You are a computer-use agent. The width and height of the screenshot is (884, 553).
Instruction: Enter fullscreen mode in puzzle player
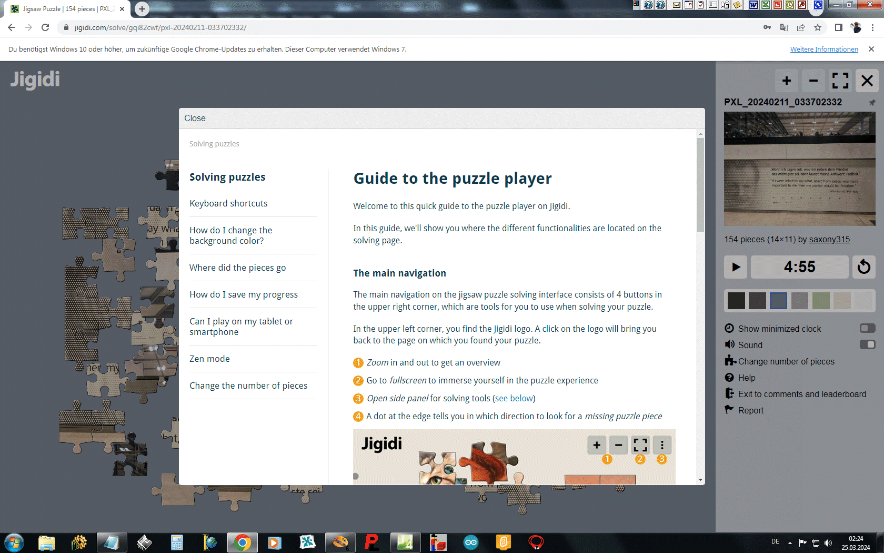(840, 81)
